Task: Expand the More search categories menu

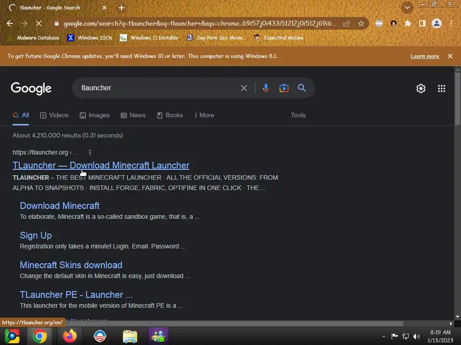Action: [x=204, y=115]
